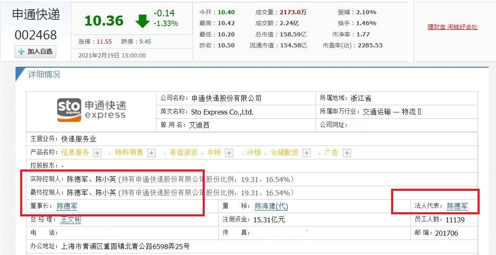Click the 振幅 2.10% value
Screen dimensions: 496x255
pos(366,12)
